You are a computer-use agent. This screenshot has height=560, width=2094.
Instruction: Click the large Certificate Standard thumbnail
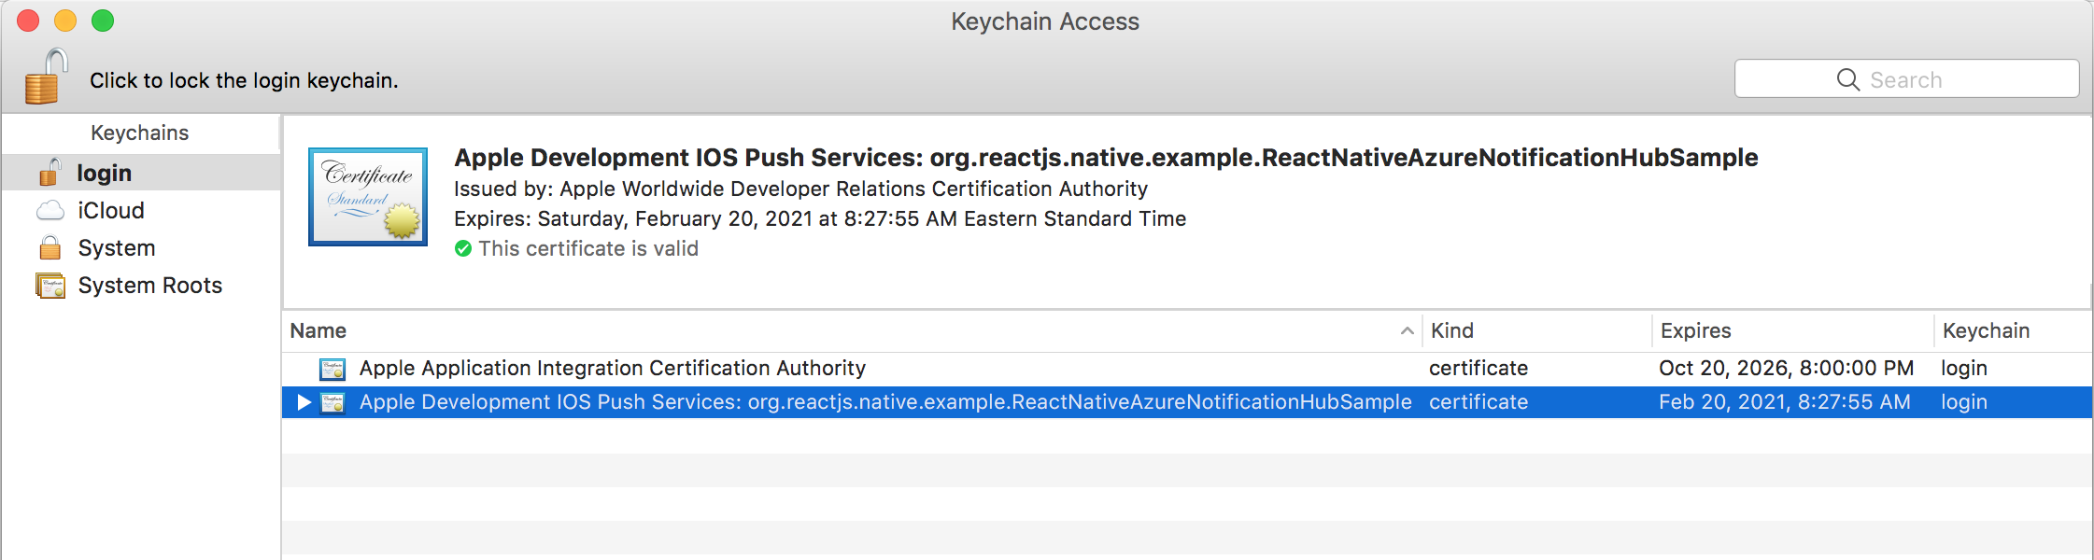(368, 197)
